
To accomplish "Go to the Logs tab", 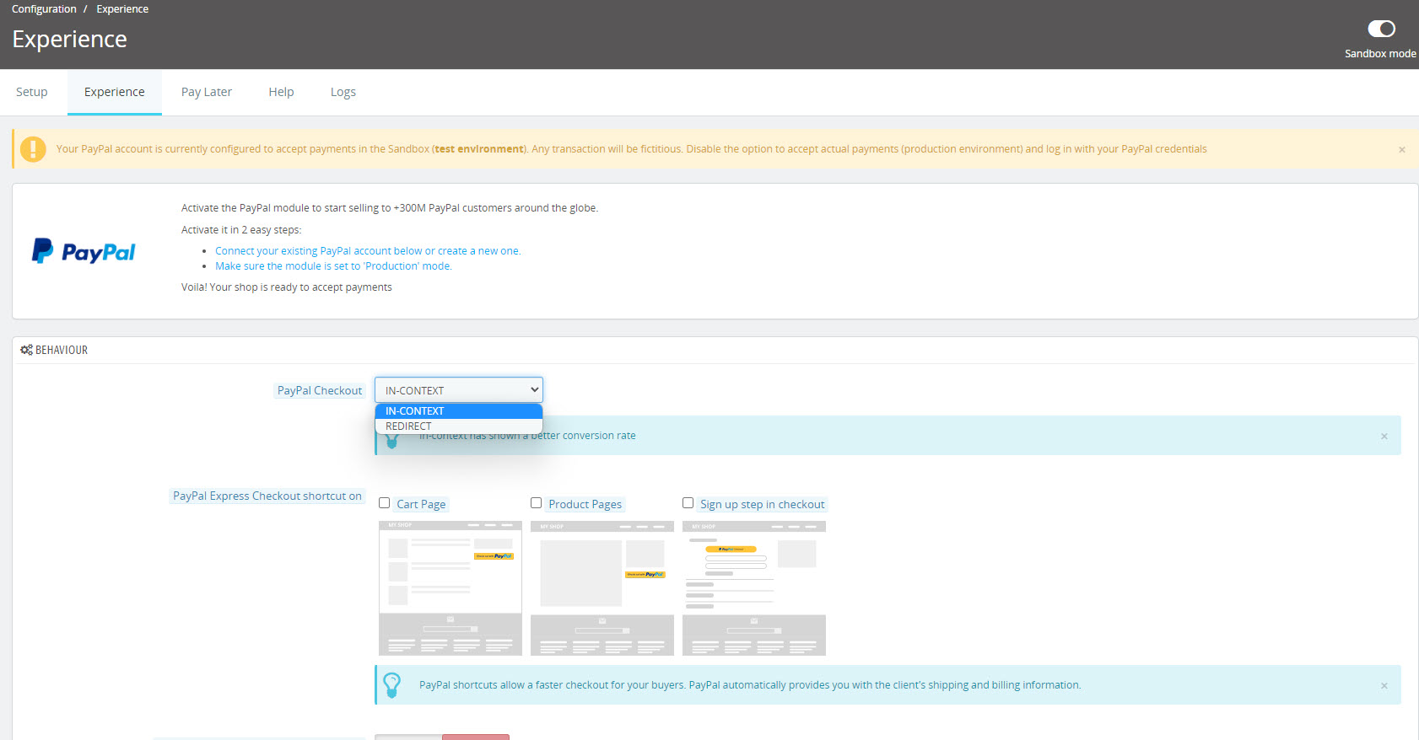I will tap(343, 92).
